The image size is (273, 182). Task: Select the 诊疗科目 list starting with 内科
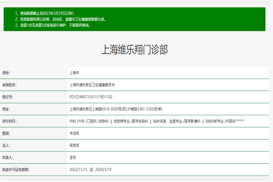157,121
